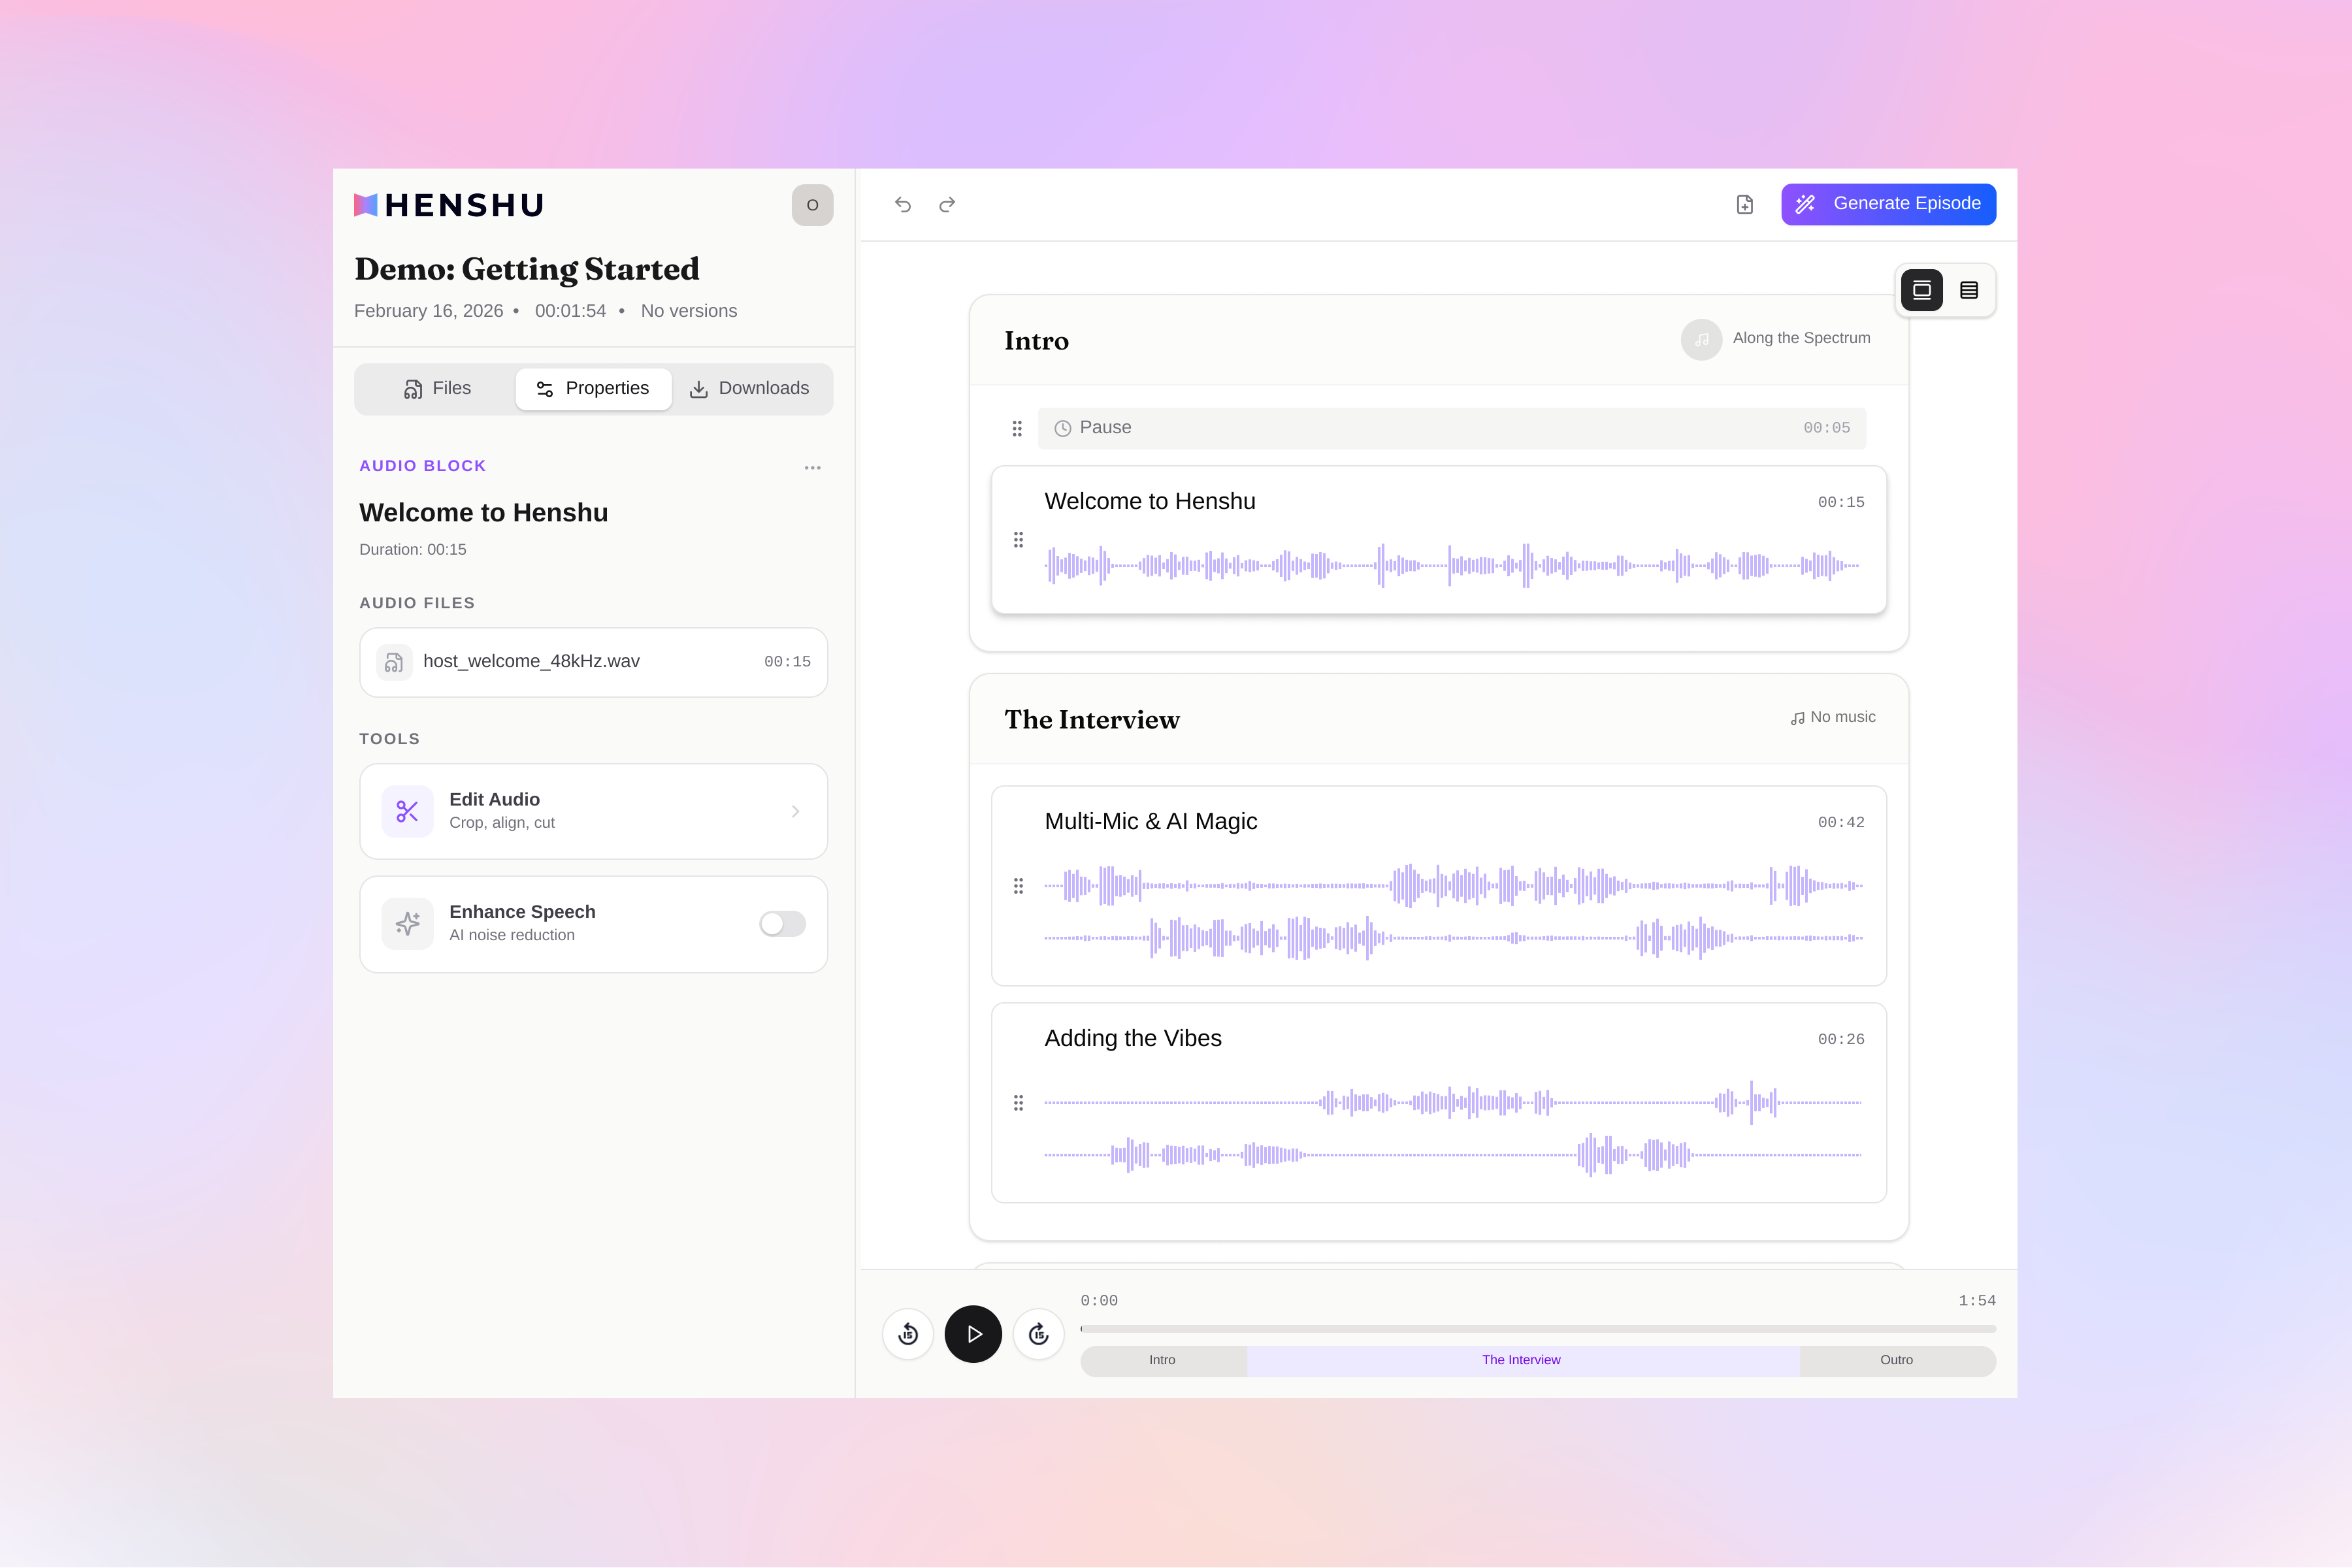Skip back 15 seconds
Image resolution: width=2352 pixels, height=1568 pixels.
point(908,1334)
